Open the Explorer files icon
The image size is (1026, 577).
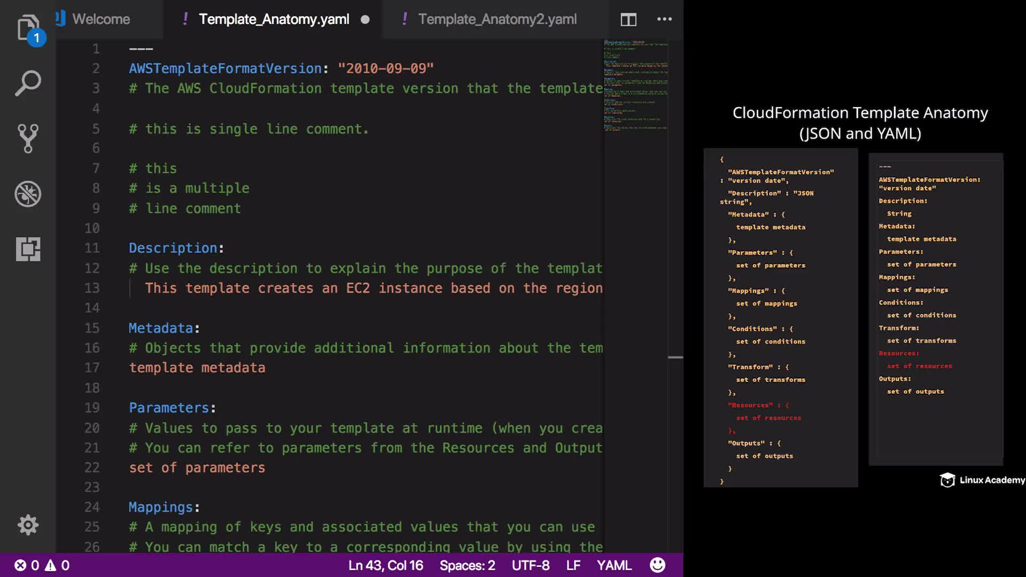pos(28,28)
